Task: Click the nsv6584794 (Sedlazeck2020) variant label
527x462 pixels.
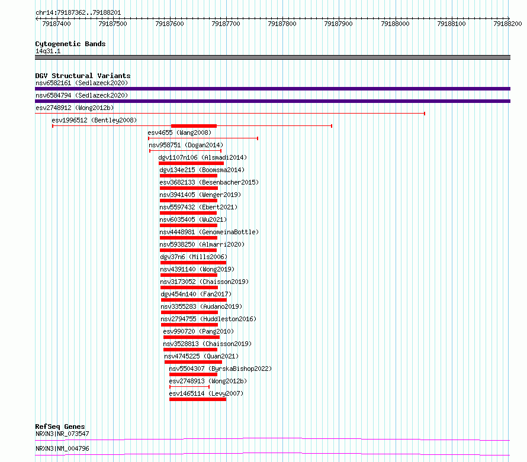Action: [x=82, y=95]
